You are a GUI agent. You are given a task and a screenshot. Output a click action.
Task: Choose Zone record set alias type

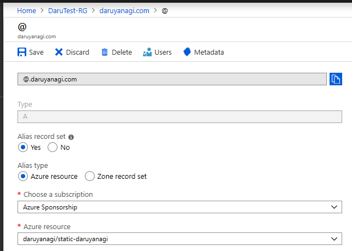tap(90, 176)
